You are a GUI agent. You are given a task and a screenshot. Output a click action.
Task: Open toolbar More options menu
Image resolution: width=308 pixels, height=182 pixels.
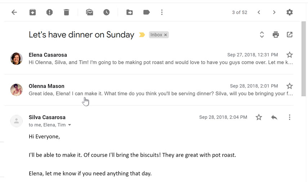point(162,12)
